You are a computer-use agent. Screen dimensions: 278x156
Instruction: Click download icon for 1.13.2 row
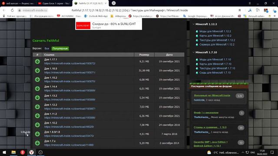[37, 97]
